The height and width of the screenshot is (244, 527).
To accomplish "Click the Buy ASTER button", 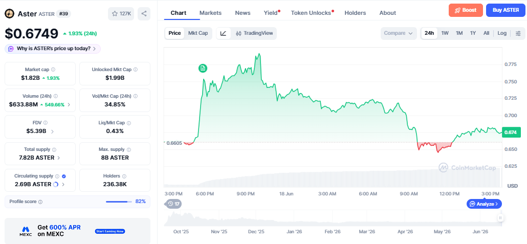I will 506,10.
